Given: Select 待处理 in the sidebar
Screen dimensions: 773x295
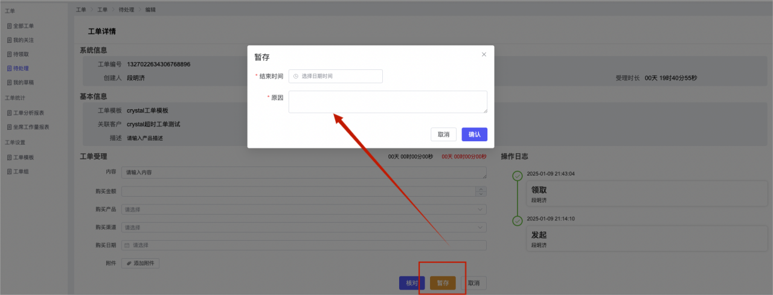Looking at the screenshot, I should coord(21,68).
